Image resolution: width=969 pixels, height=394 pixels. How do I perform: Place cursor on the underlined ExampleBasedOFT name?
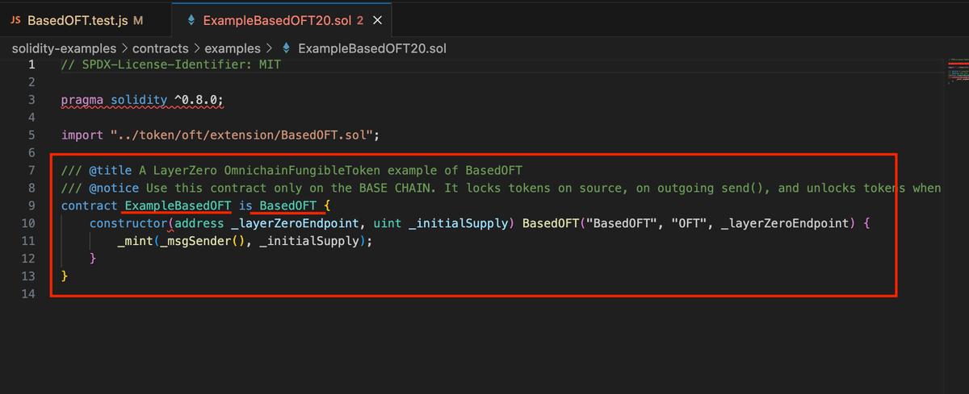[178, 205]
